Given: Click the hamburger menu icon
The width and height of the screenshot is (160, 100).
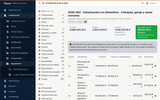Looking at the screenshot, I should [x=39, y=3].
